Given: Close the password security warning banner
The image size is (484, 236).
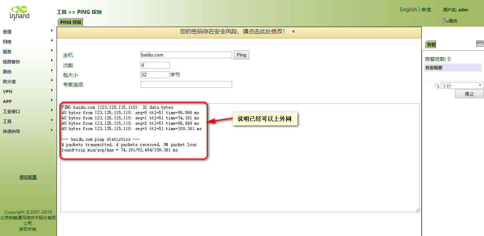Looking at the screenshot, I should point(293,31).
